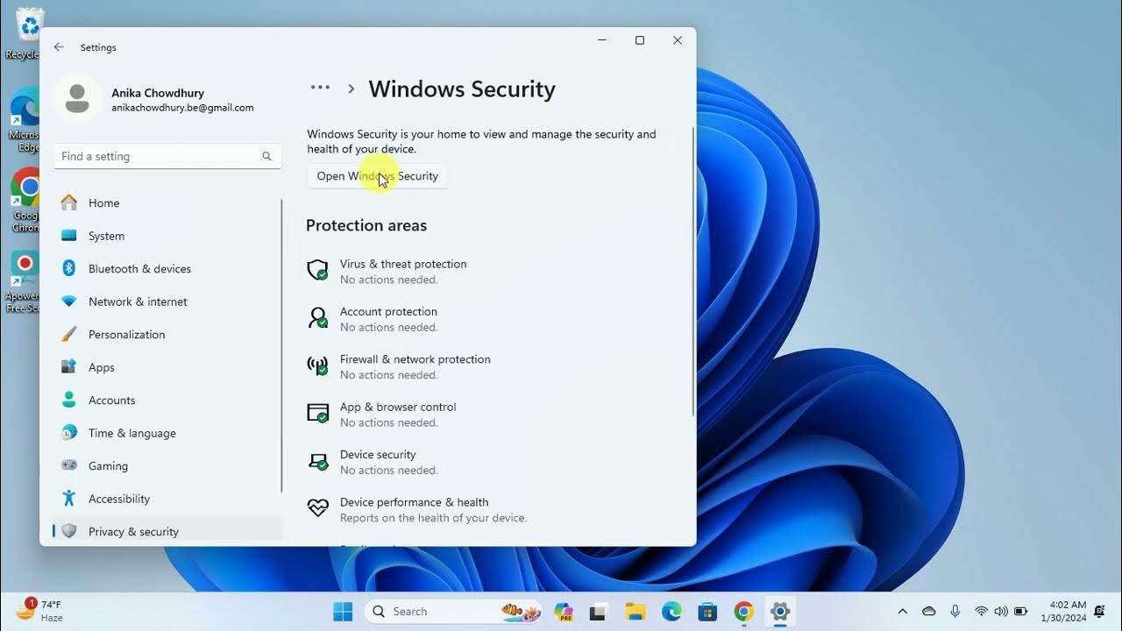Click the Open Windows Security button
1122x631 pixels.
click(x=377, y=176)
